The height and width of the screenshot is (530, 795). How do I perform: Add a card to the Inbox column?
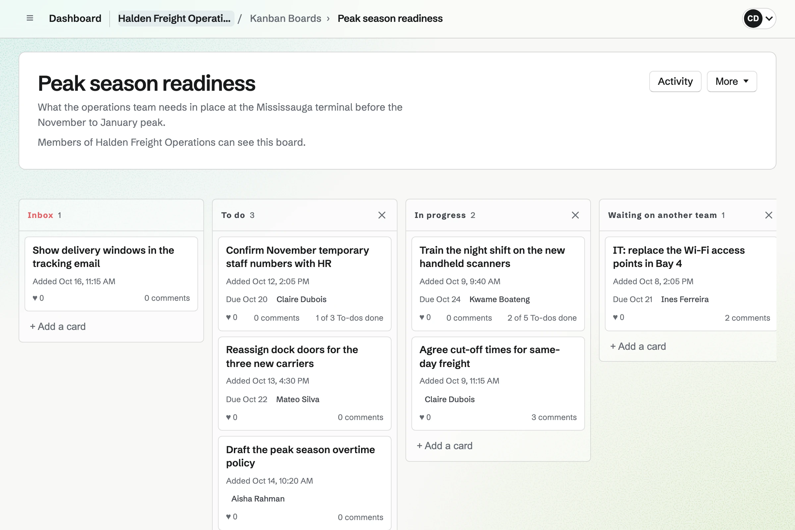[x=57, y=327]
